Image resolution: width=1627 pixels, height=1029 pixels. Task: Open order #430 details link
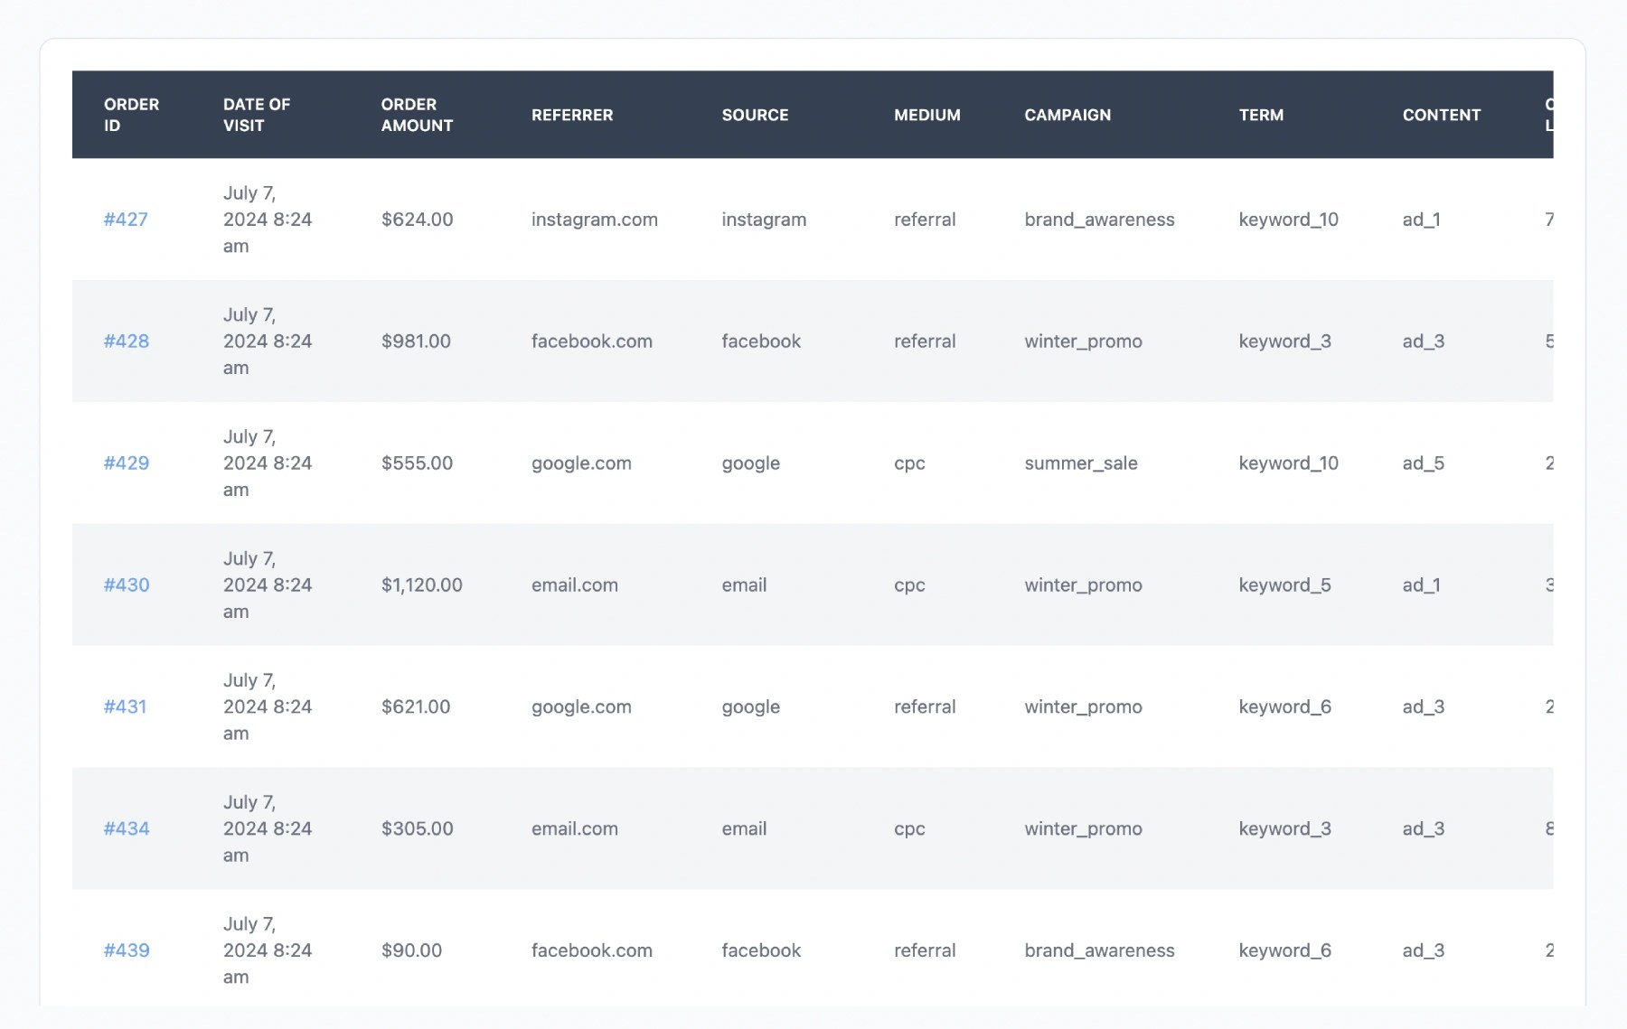tap(127, 585)
